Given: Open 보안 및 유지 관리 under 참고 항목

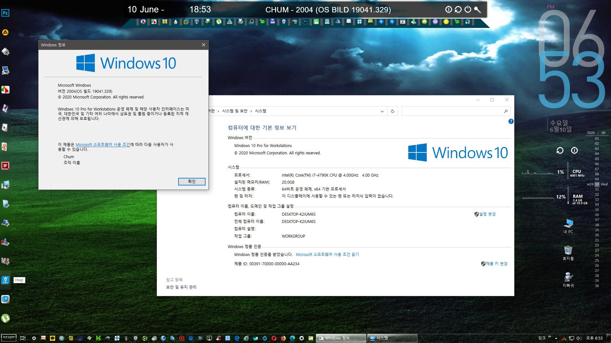Looking at the screenshot, I should [x=181, y=287].
